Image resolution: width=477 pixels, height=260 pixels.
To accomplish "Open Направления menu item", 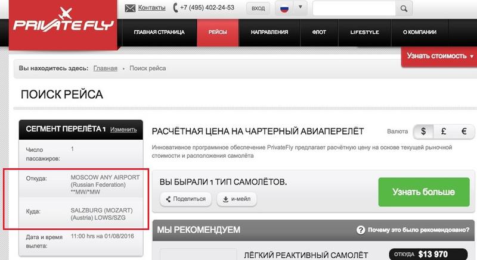I will click(270, 32).
